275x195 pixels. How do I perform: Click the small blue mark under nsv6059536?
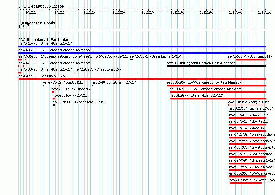point(94,59)
